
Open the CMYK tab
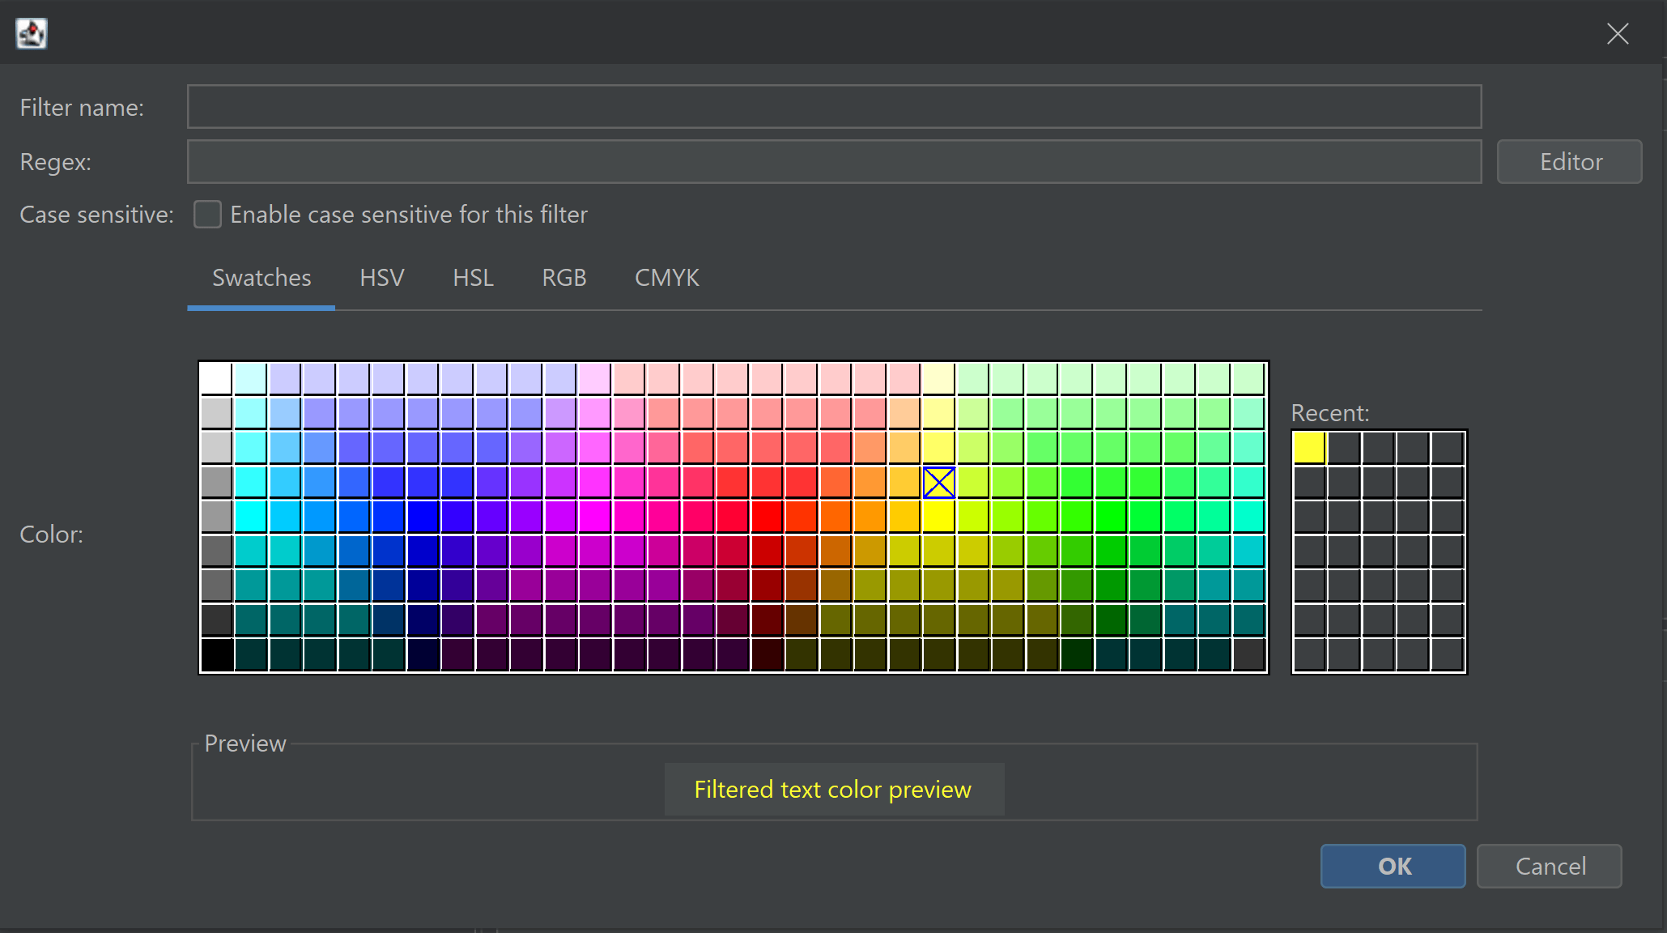tap(666, 277)
